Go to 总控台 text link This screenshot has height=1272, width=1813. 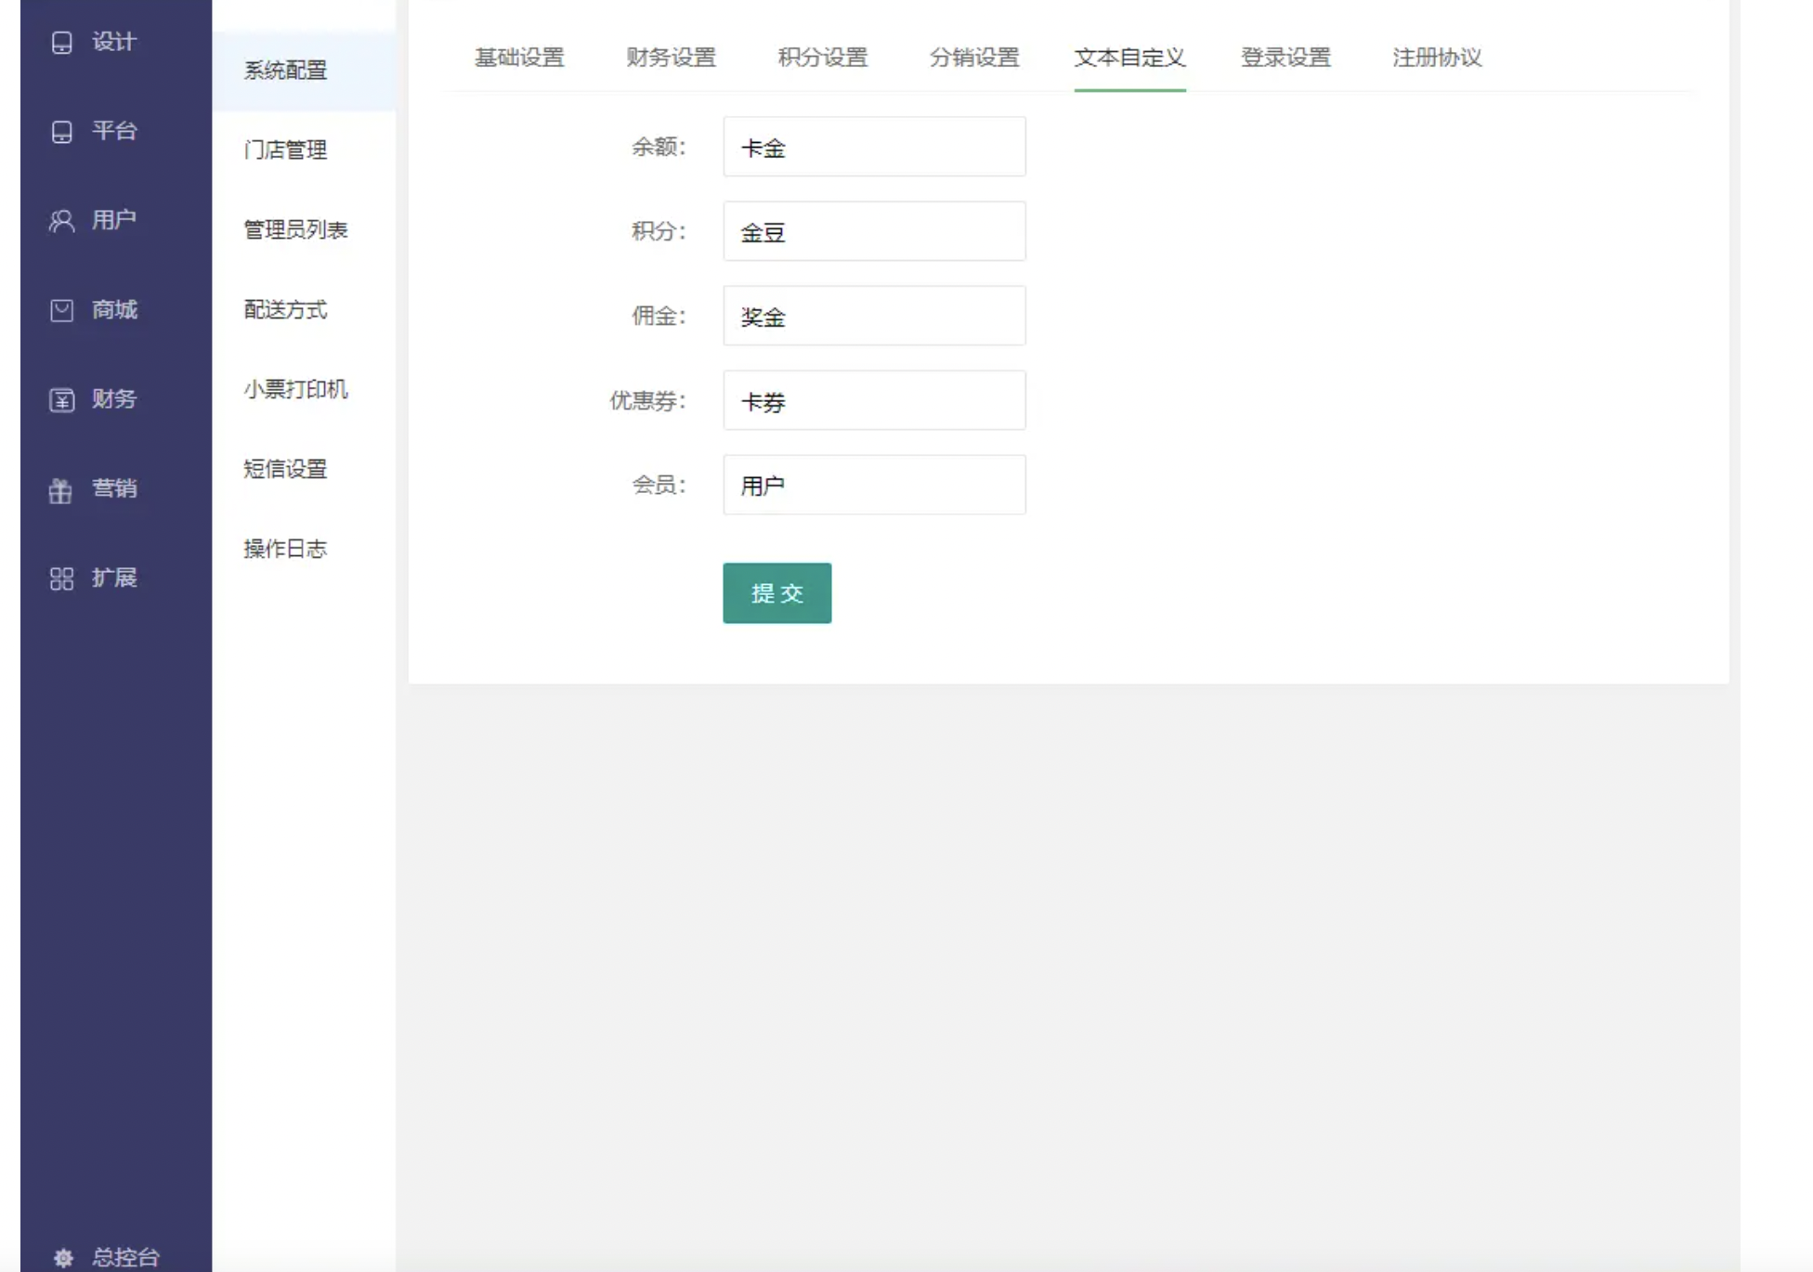(x=125, y=1257)
